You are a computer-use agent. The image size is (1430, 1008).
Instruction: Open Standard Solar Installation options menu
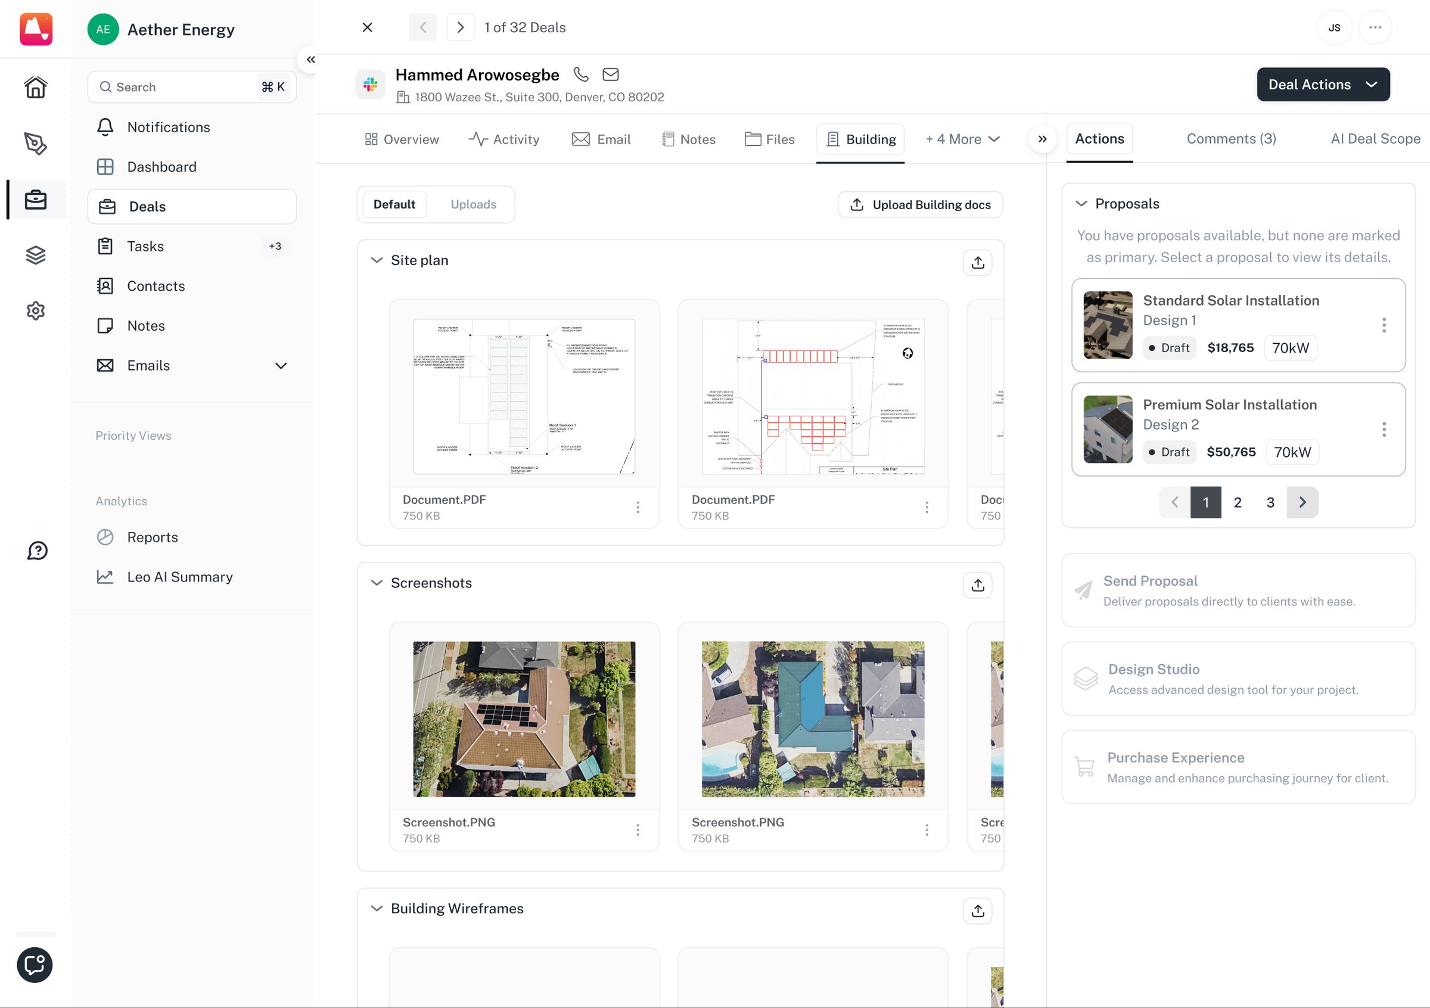[1384, 325]
